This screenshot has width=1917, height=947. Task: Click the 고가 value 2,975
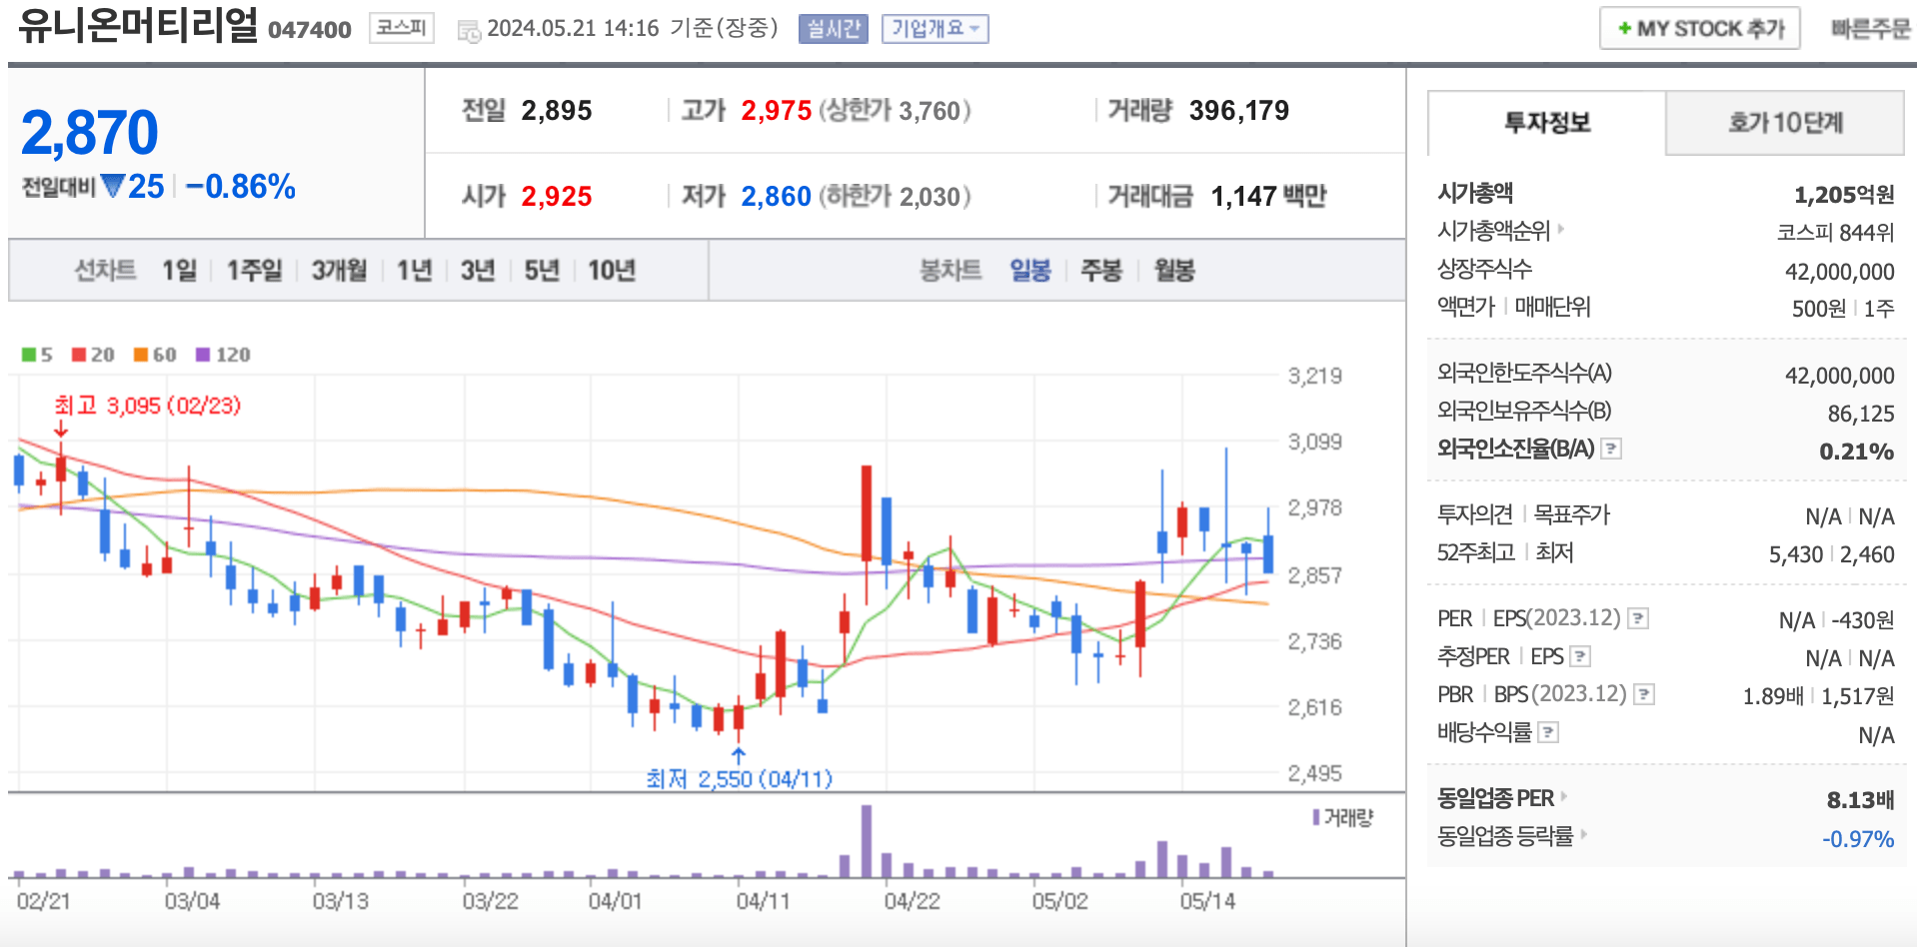[x=777, y=111]
